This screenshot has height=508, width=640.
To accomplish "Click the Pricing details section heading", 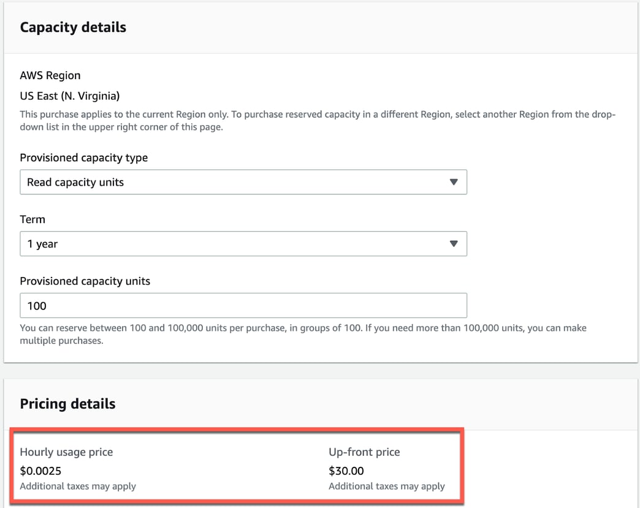I will tap(67, 404).
